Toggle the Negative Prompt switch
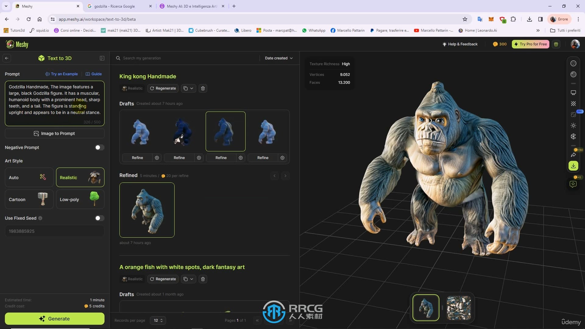 [99, 147]
